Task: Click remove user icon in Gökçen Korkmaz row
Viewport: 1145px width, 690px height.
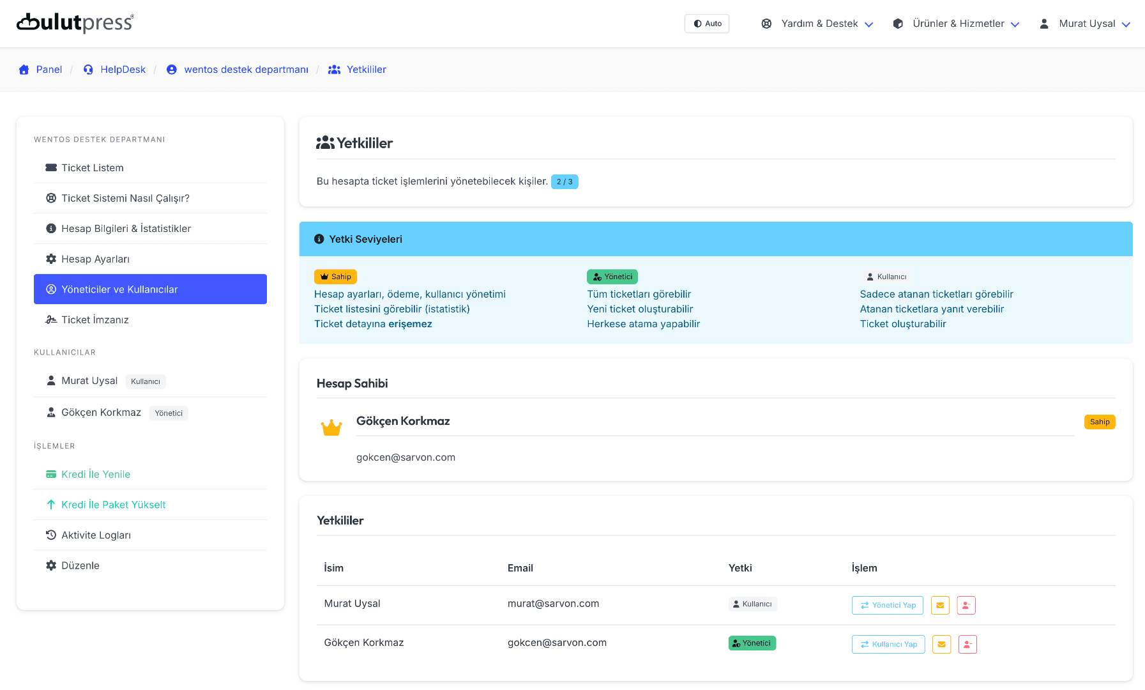Action: 967,644
